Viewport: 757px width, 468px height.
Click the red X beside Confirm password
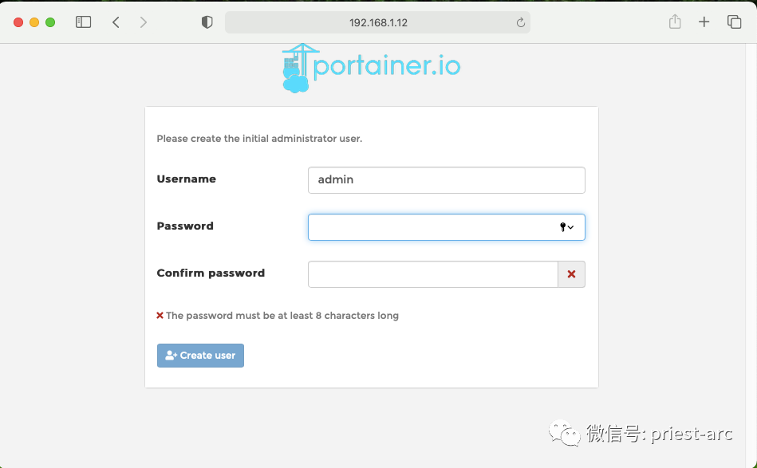572,274
